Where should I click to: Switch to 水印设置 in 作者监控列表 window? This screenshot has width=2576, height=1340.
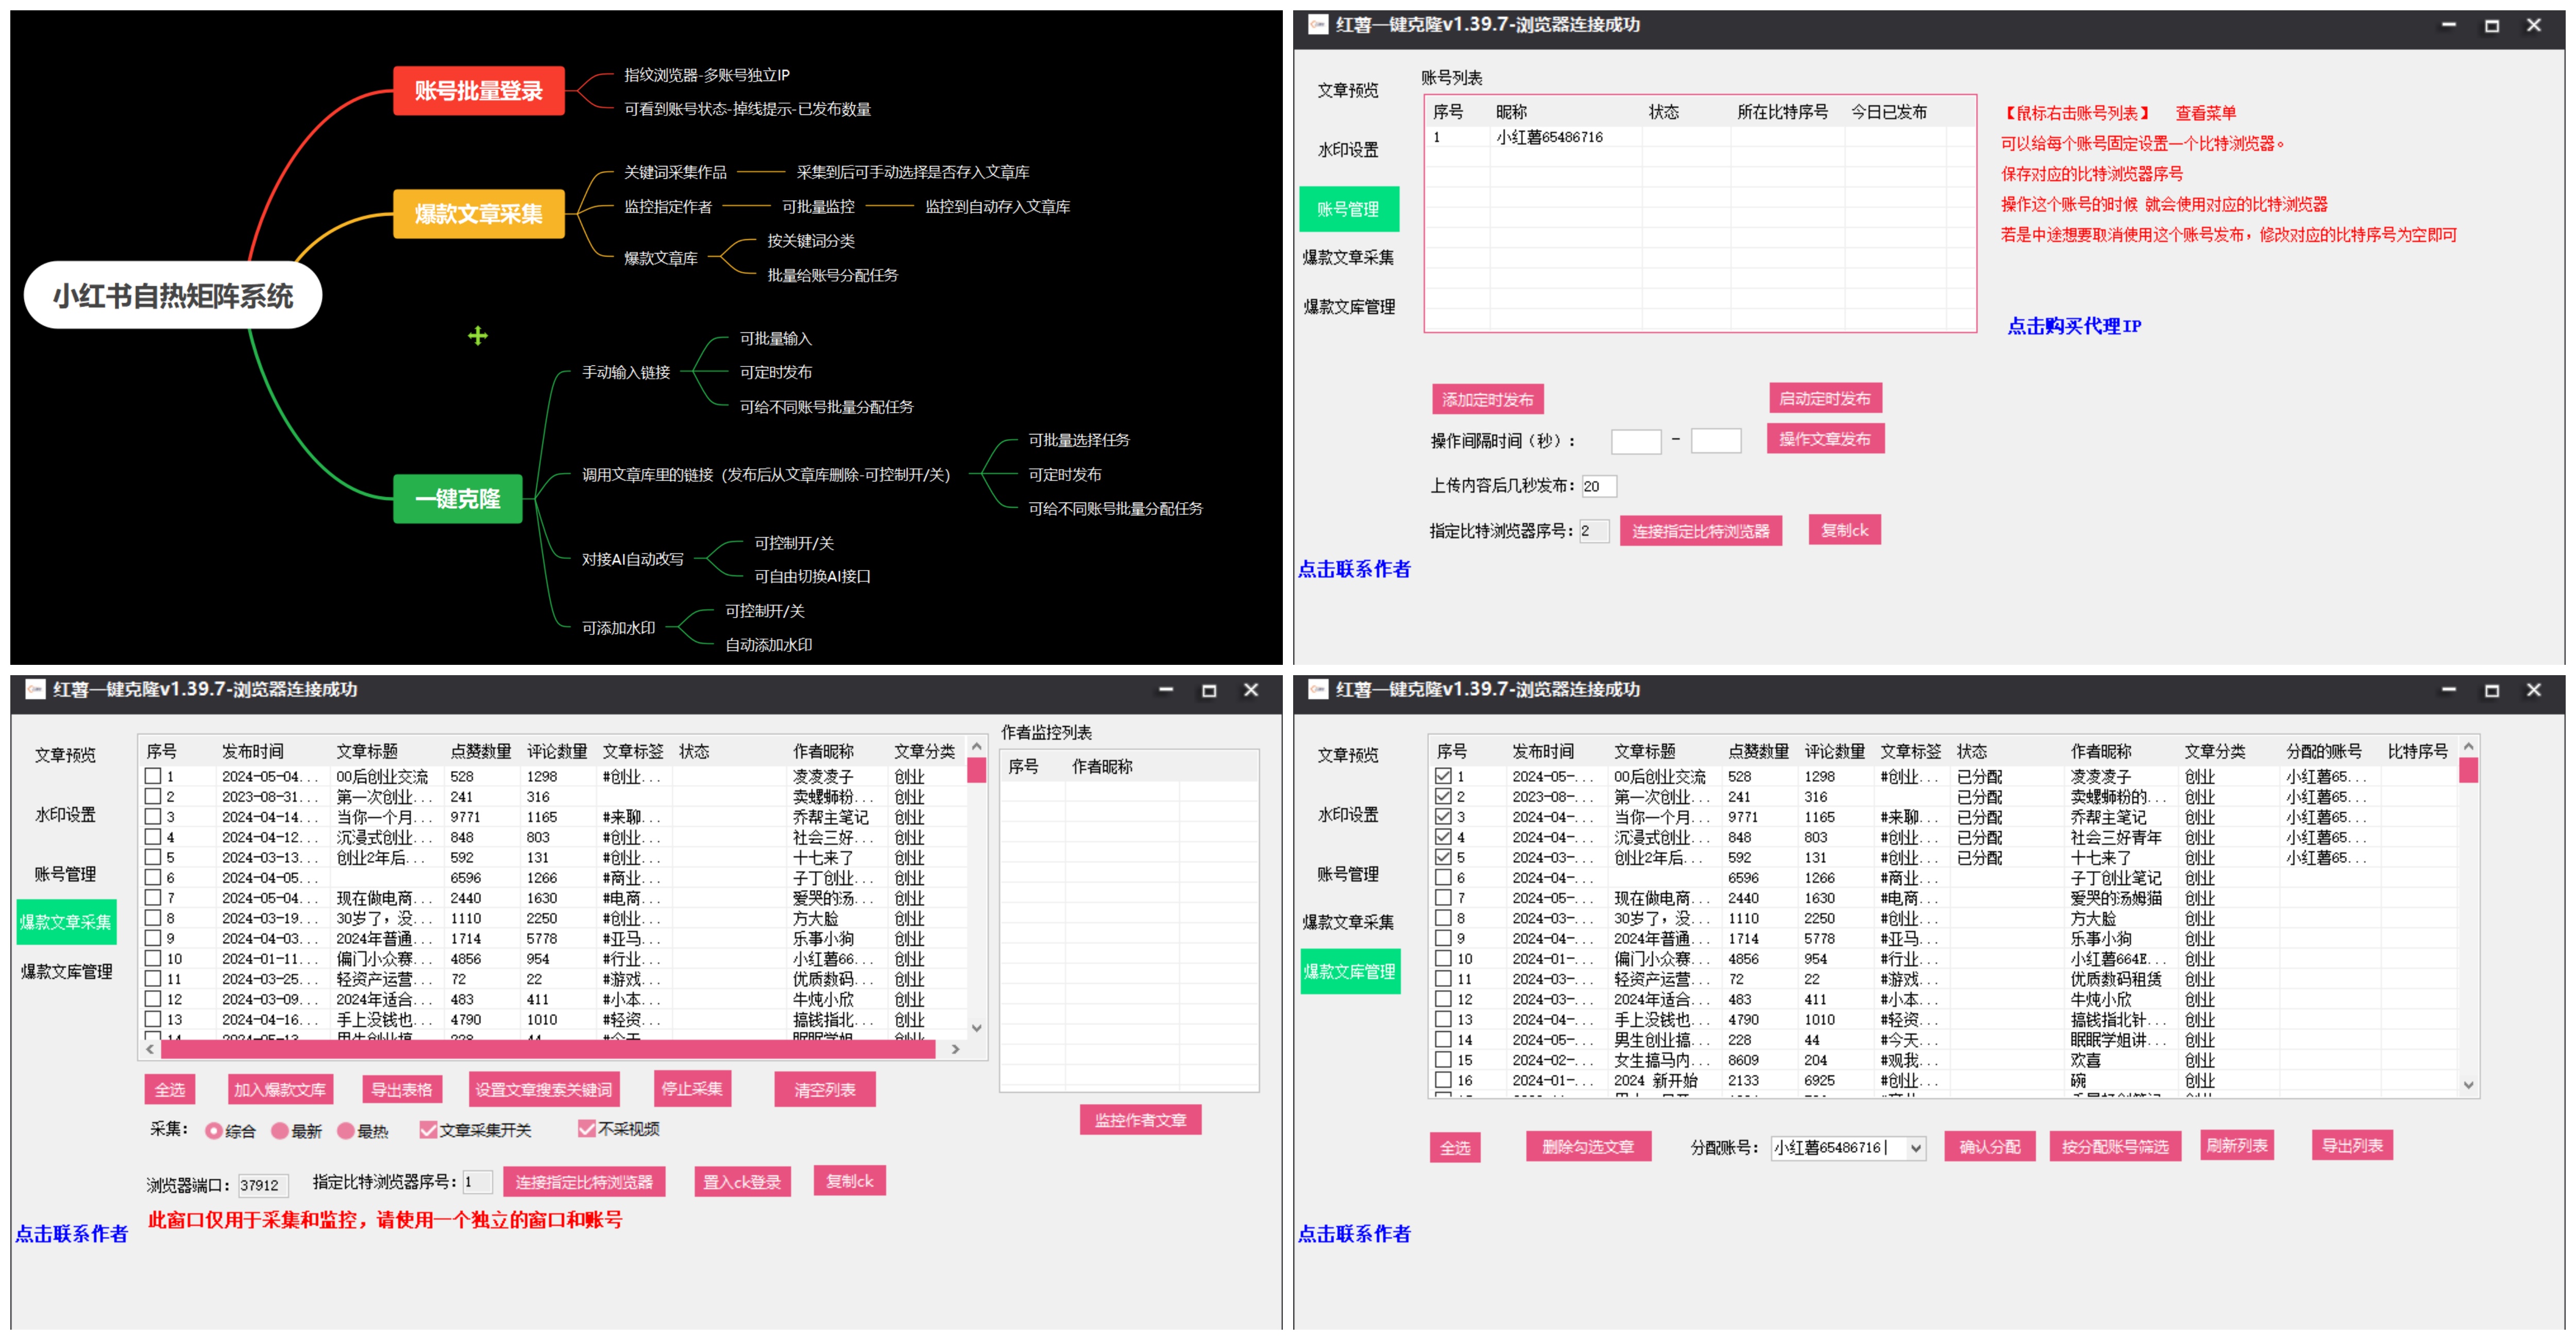coord(65,814)
